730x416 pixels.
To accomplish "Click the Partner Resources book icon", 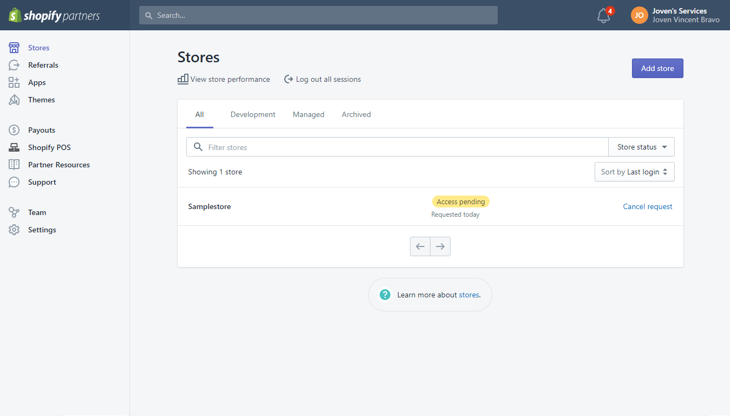I will [x=14, y=165].
